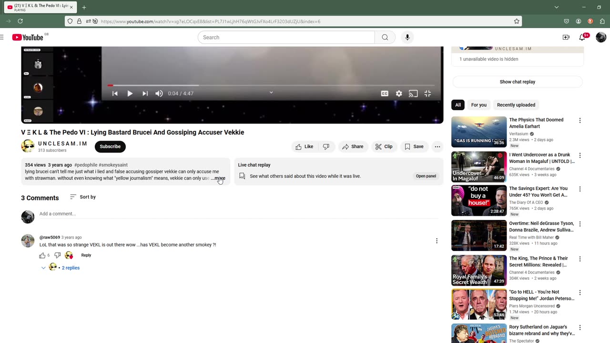Viewport: 610px width, 343px height.
Task: Mute the video volume speaker icon
Action: [159, 94]
